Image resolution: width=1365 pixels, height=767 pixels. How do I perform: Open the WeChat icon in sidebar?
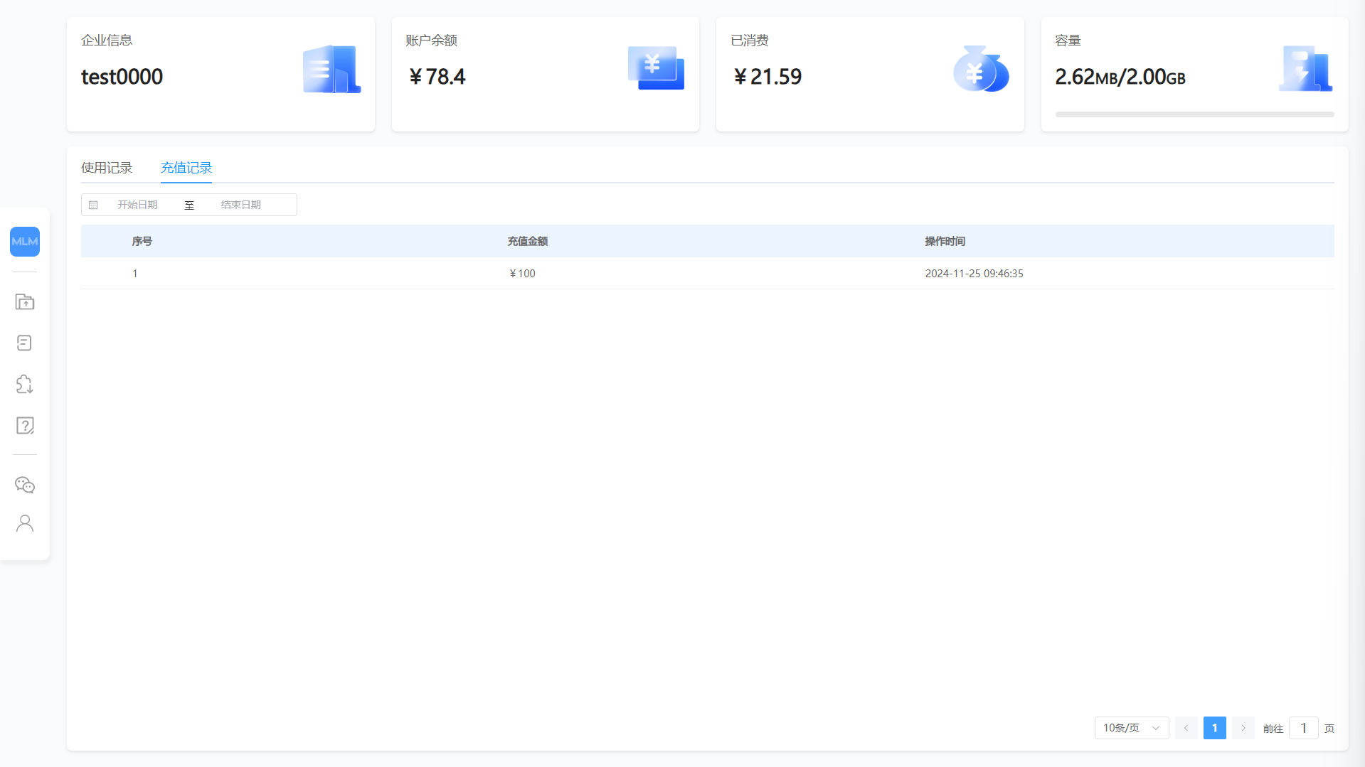25,485
